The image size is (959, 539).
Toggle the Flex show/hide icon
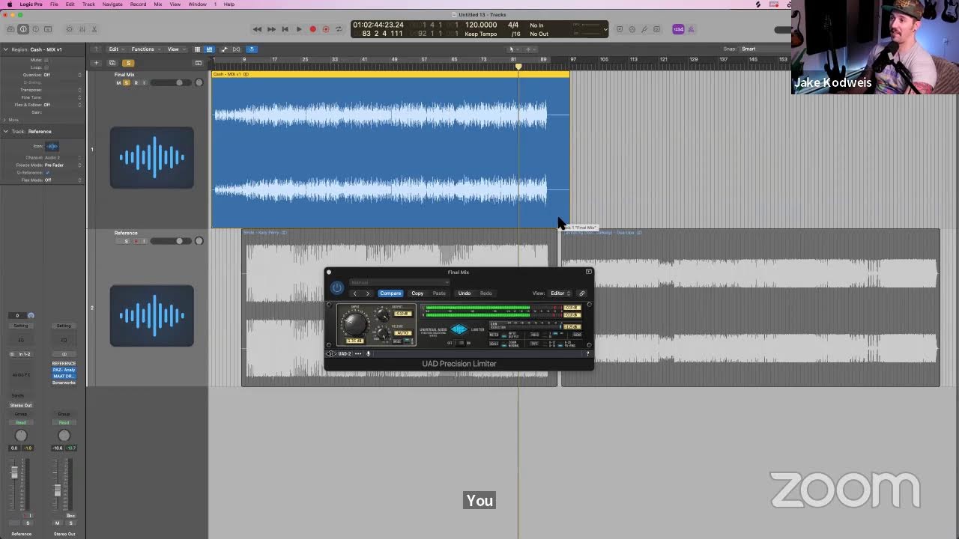pos(236,49)
